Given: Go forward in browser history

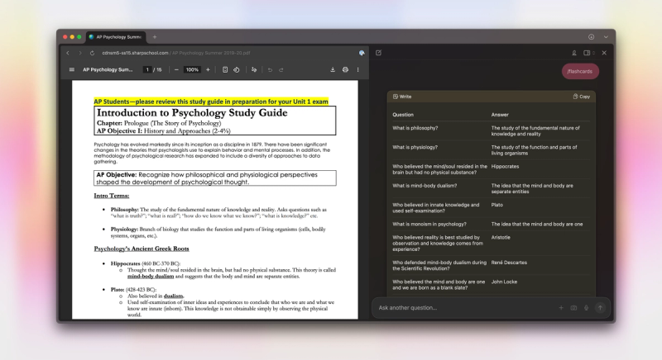Looking at the screenshot, I should point(79,53).
